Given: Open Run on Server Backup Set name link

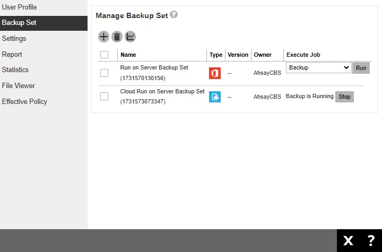Looking at the screenshot, I should [x=154, y=68].
